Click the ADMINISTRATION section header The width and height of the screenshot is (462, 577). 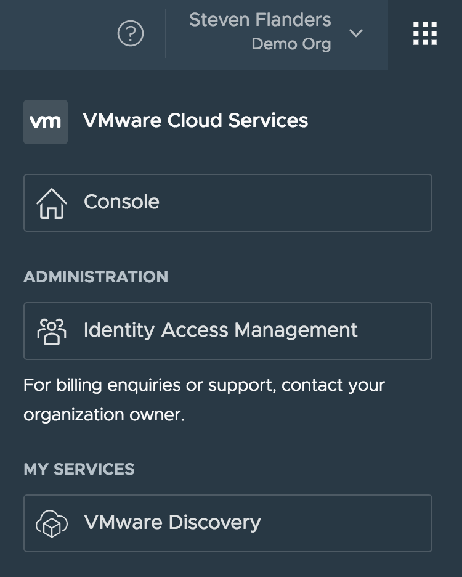point(95,277)
